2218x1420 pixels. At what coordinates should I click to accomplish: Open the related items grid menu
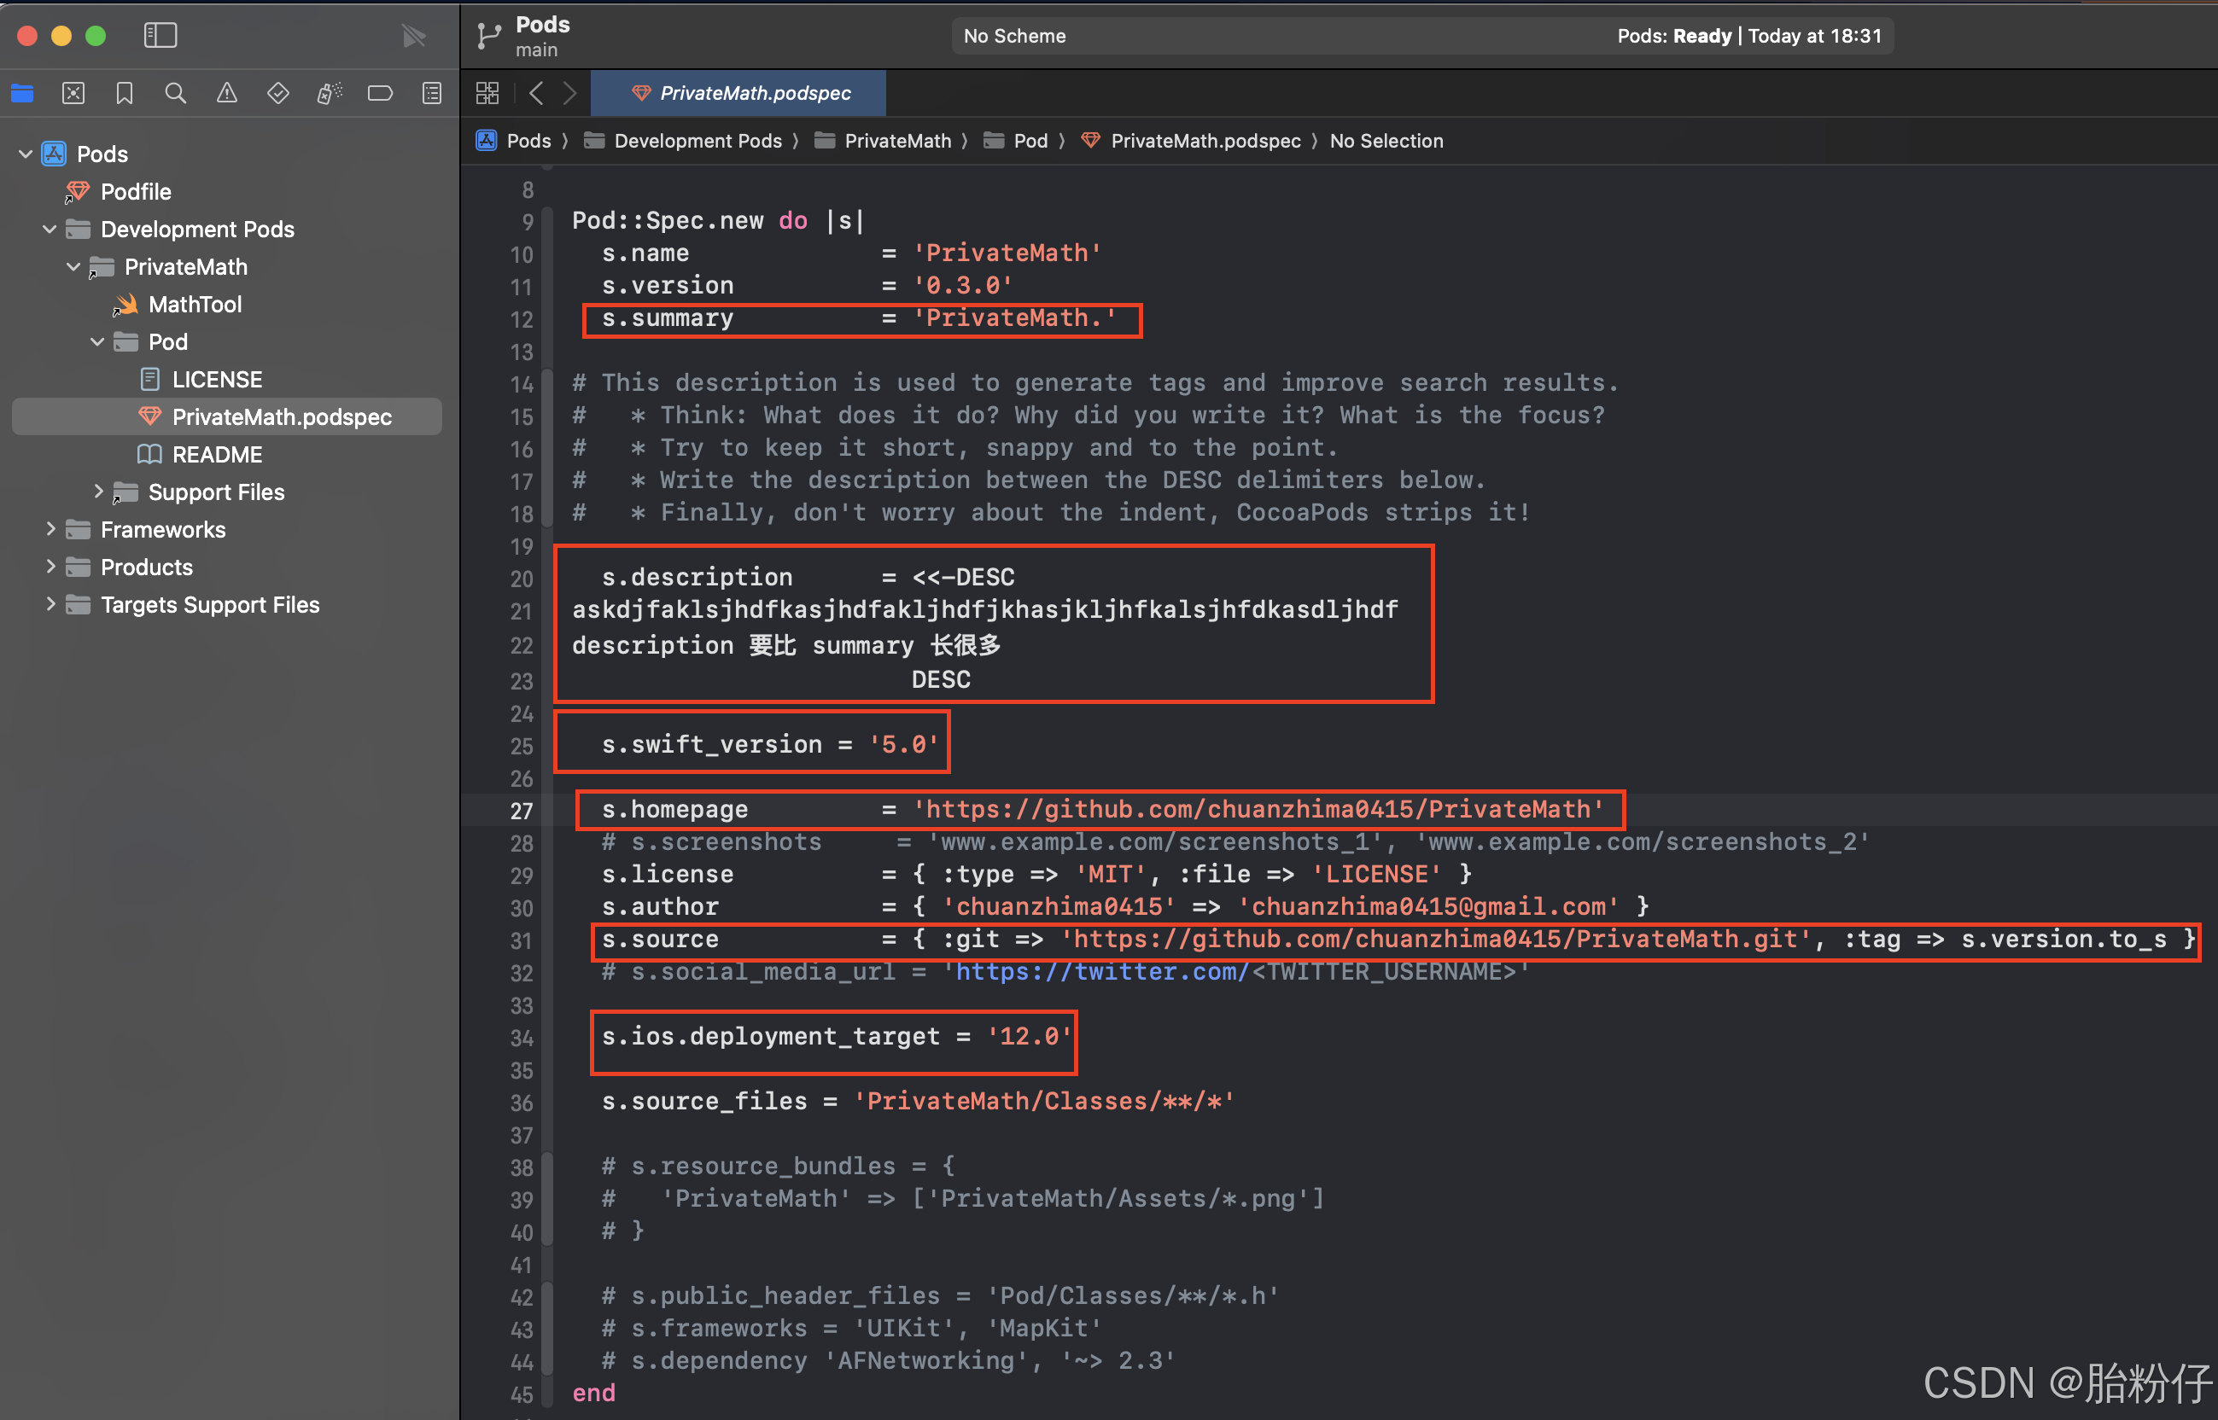487,93
